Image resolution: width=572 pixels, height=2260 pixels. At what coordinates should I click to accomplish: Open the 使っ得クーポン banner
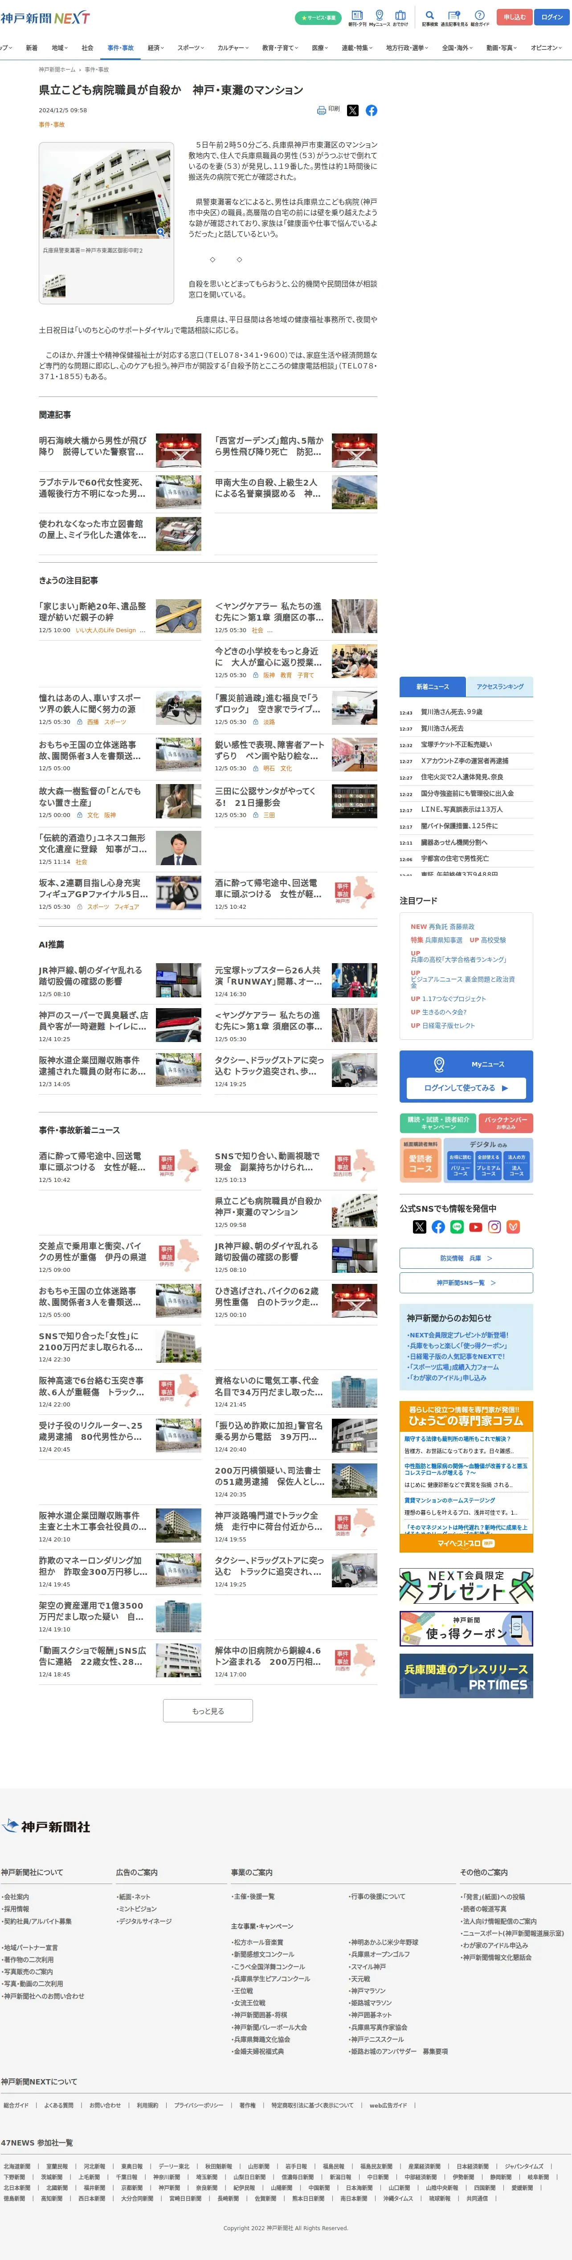coord(466,1628)
